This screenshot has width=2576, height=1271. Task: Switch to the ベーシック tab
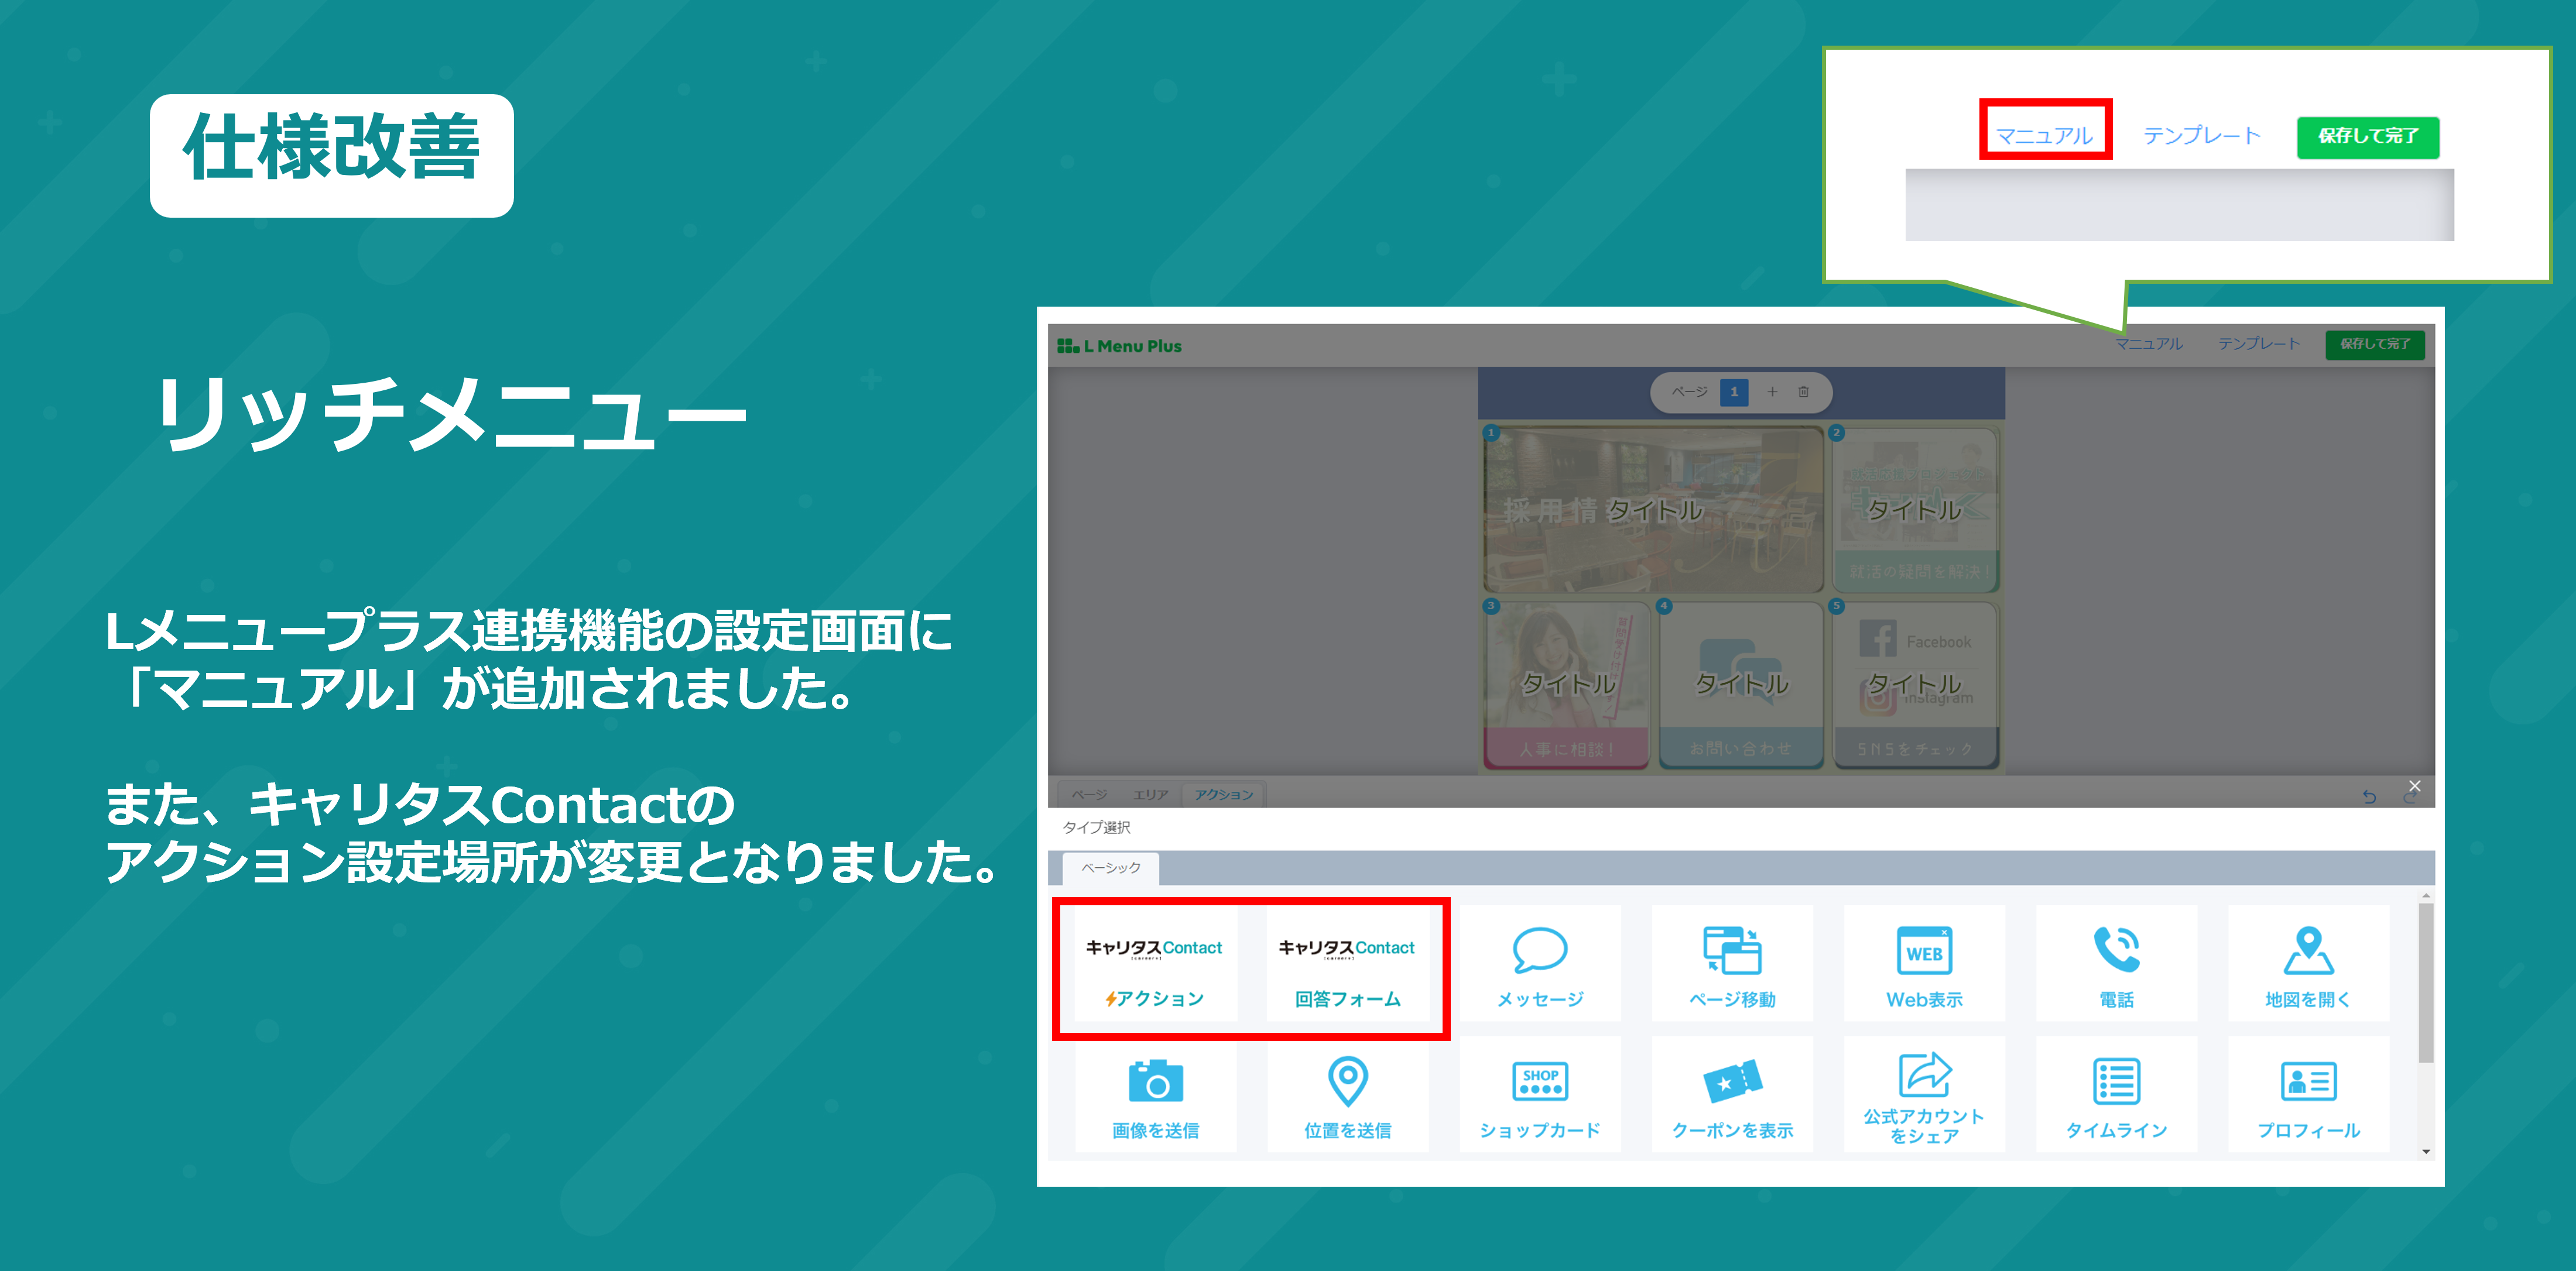point(1110,867)
